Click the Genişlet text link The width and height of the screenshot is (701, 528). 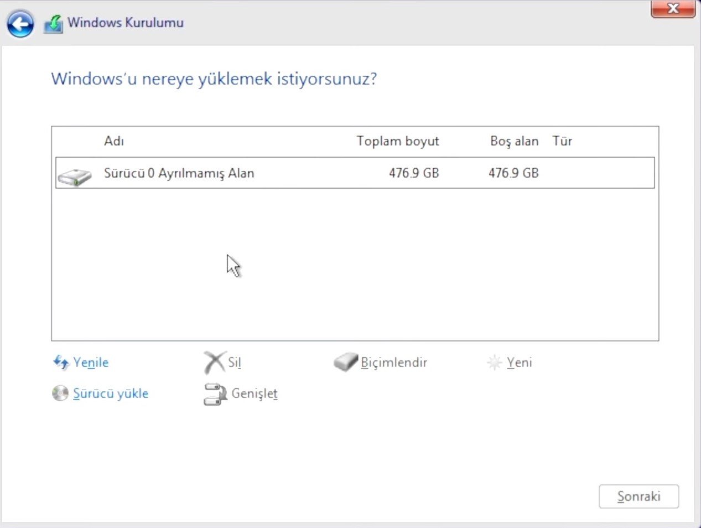click(255, 394)
